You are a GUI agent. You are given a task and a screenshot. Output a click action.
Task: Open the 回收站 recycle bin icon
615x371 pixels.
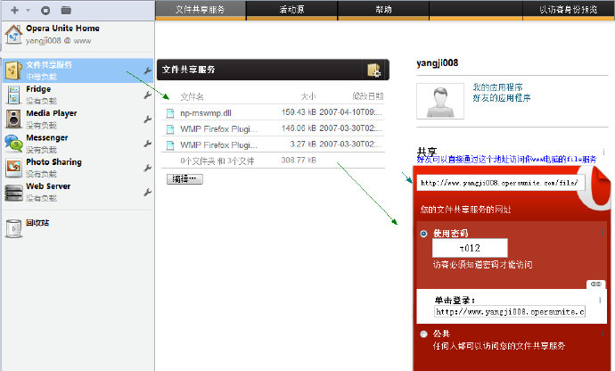tap(14, 228)
